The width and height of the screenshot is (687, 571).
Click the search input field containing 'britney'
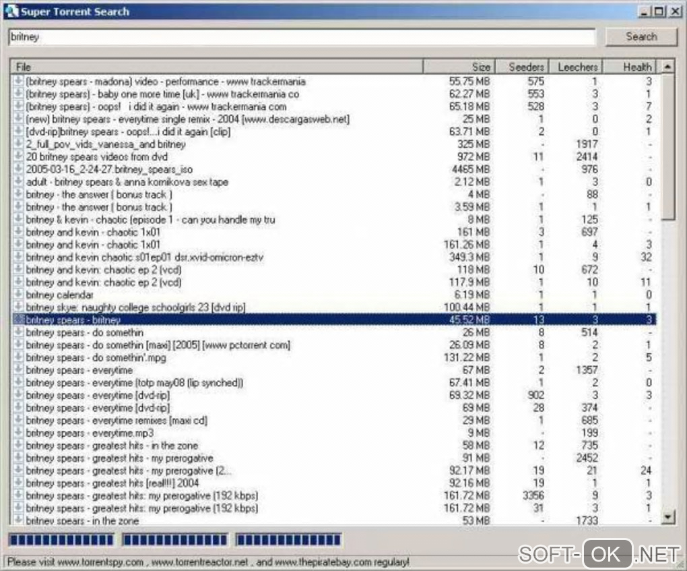point(302,37)
